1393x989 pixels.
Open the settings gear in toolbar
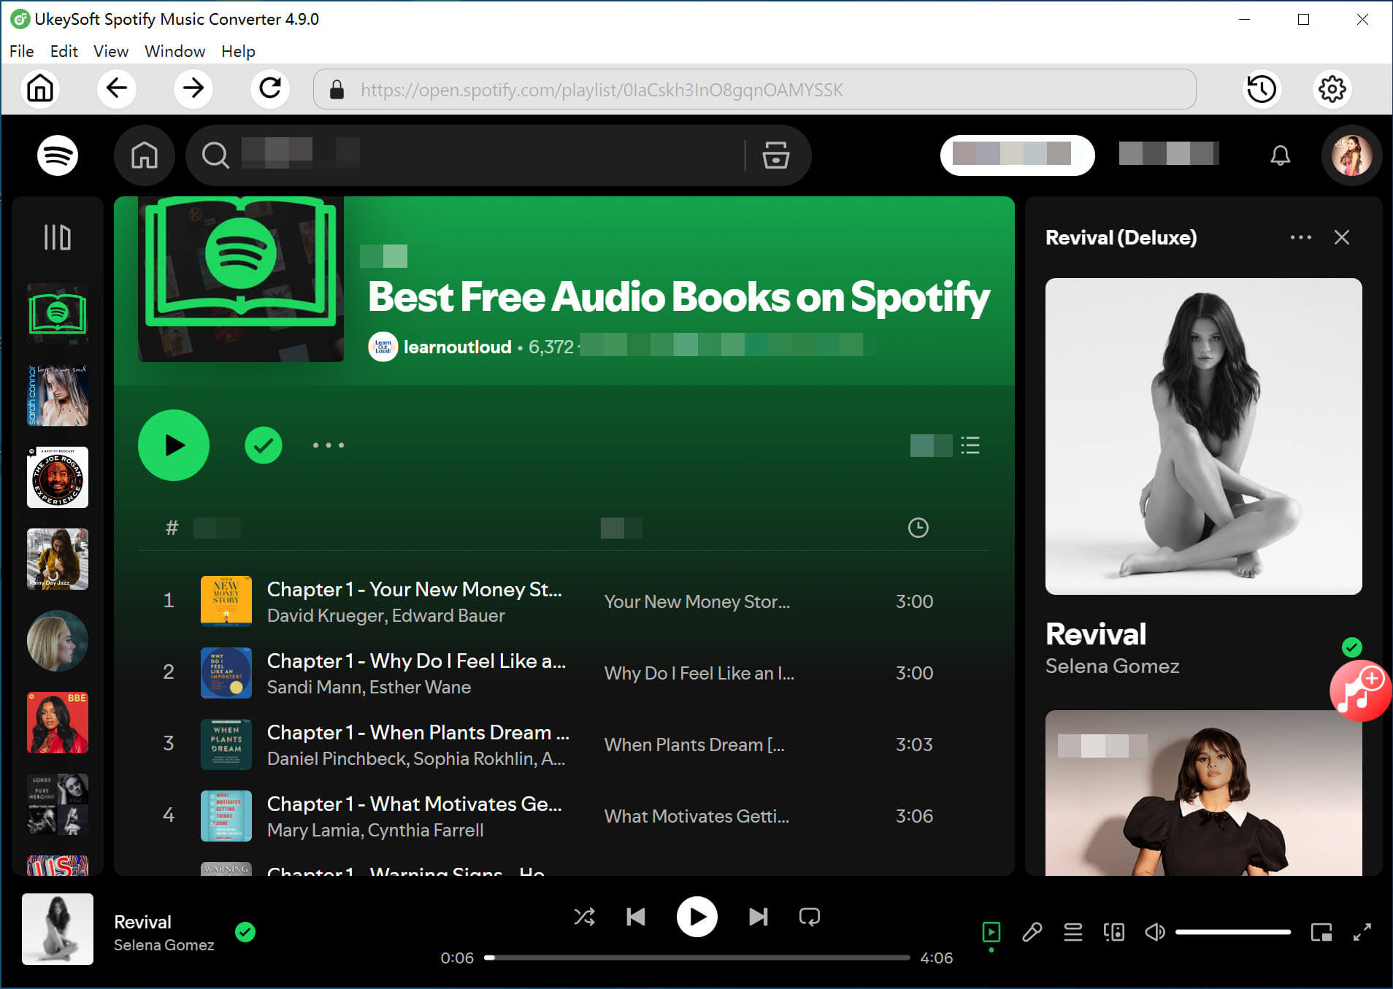pos(1332,89)
